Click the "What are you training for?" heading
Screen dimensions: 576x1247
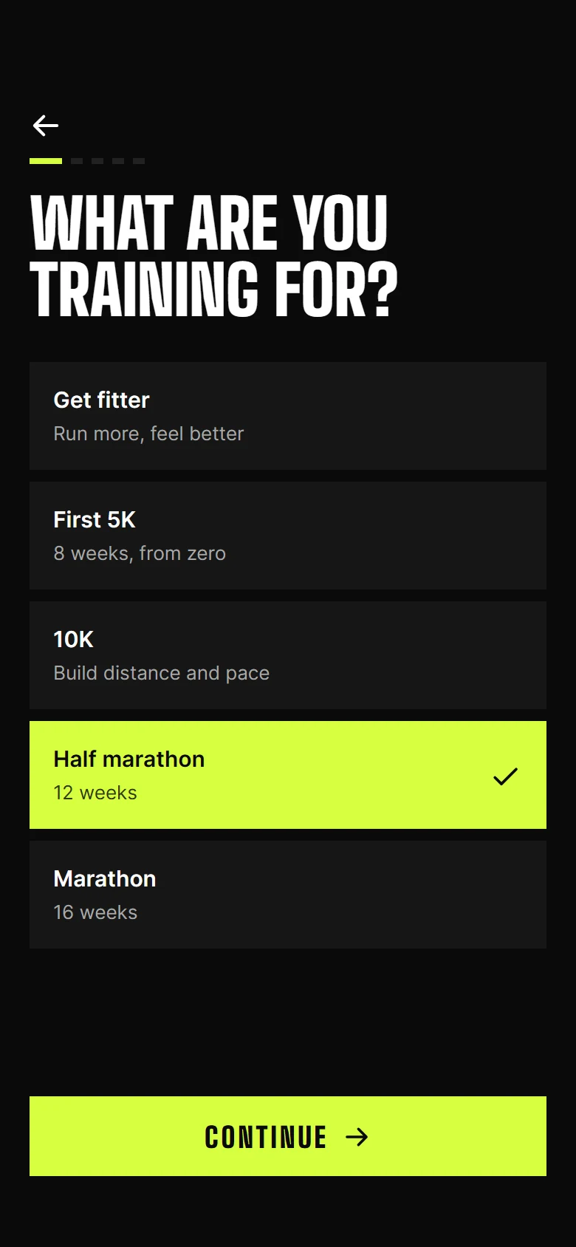[214, 256]
